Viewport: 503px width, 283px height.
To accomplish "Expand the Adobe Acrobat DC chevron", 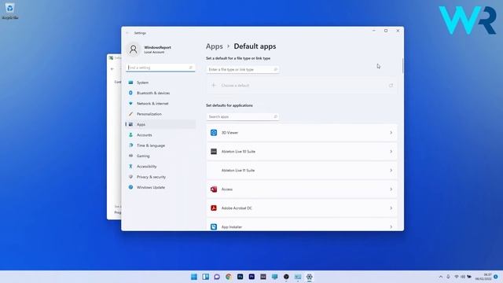I will click(x=391, y=208).
